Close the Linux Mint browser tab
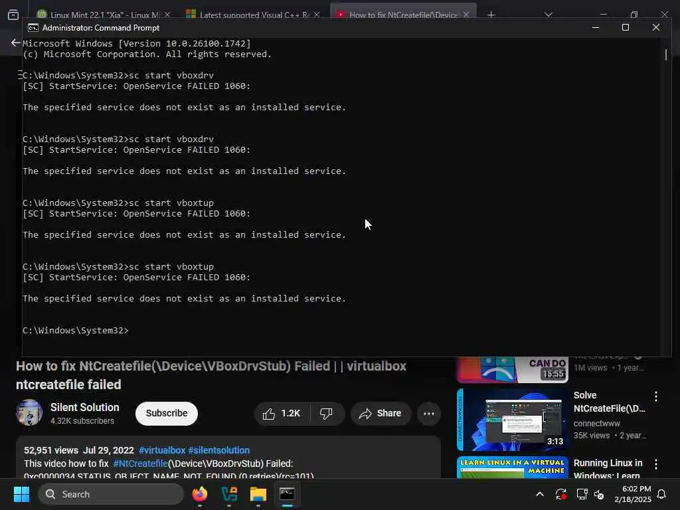 [x=167, y=15]
